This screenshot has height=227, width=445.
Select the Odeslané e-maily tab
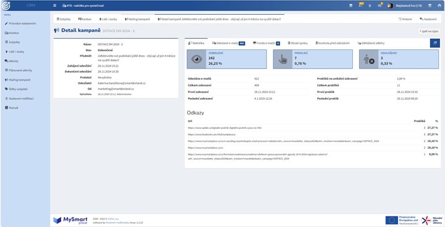click(229, 43)
